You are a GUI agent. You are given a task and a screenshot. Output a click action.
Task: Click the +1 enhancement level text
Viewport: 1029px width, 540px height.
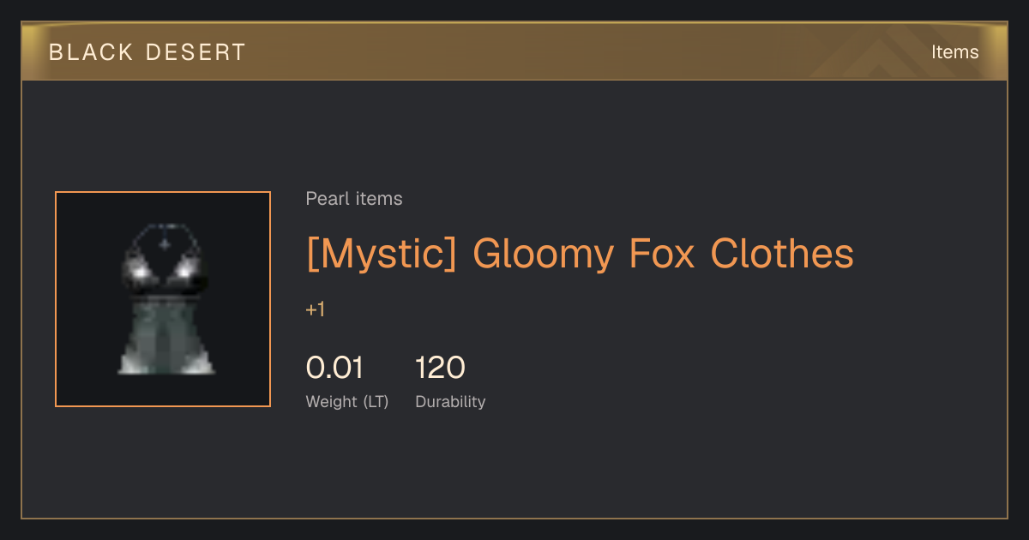[316, 310]
